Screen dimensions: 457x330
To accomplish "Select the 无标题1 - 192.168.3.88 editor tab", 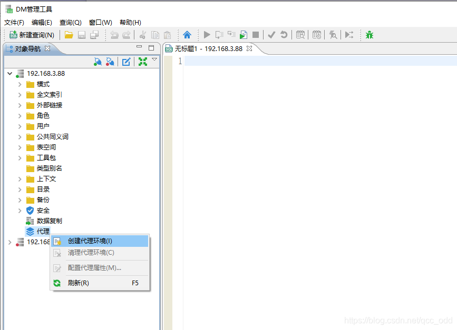I will 208,48.
